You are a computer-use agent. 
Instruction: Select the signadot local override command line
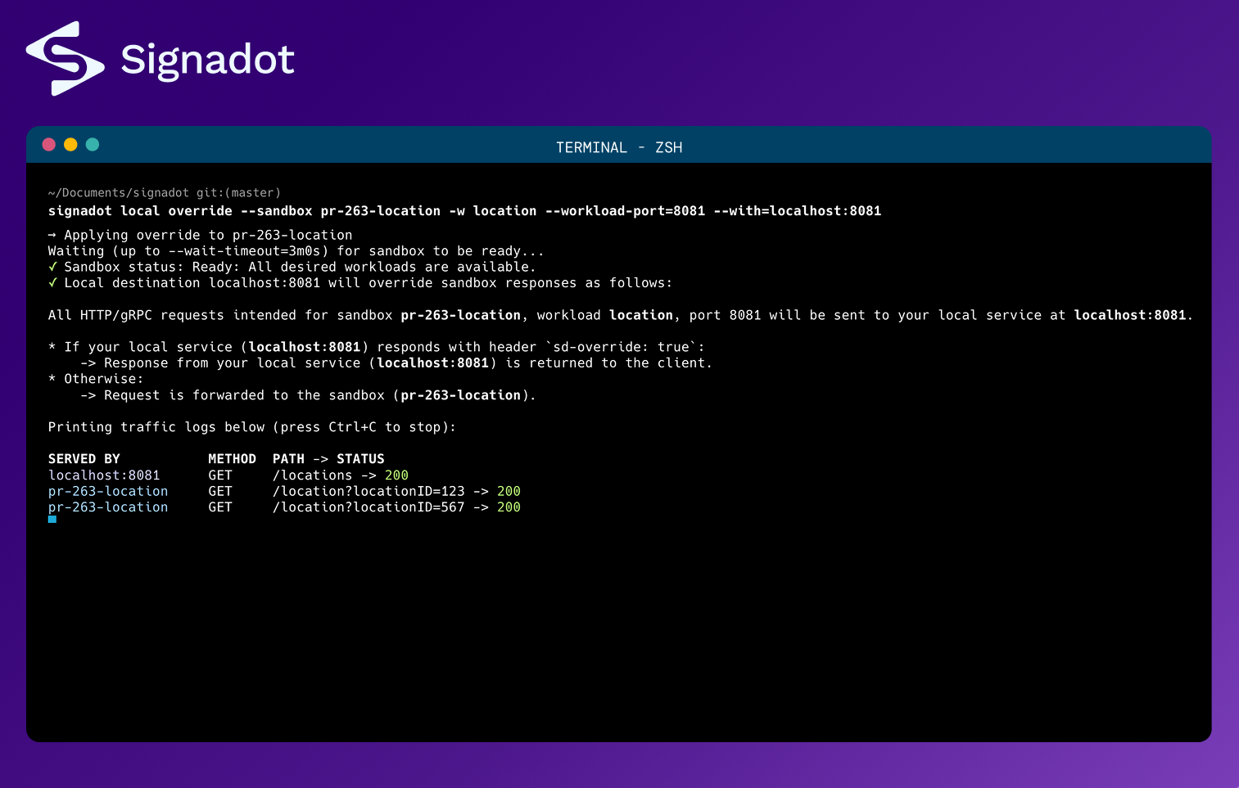(x=464, y=210)
